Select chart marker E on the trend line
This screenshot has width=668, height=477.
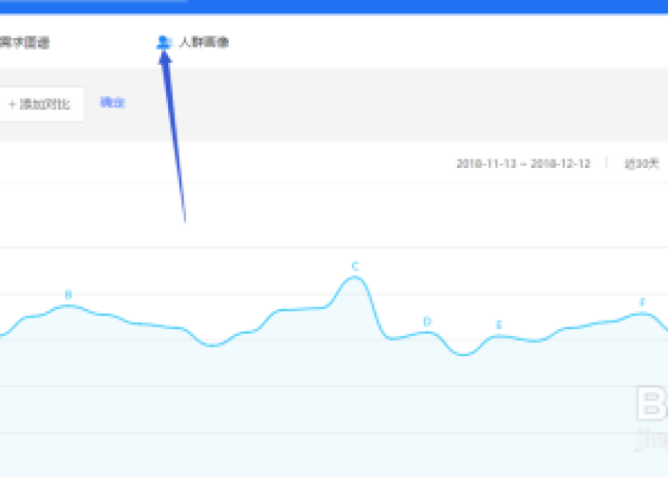point(499,325)
